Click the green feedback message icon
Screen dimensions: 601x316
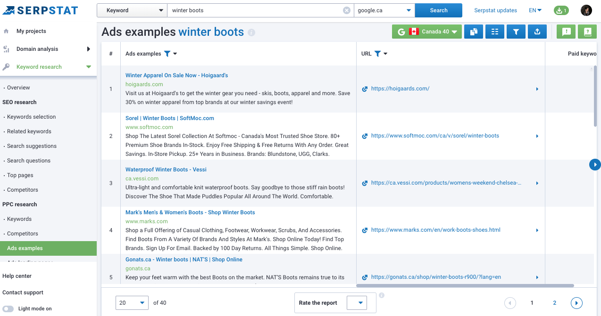click(x=567, y=32)
